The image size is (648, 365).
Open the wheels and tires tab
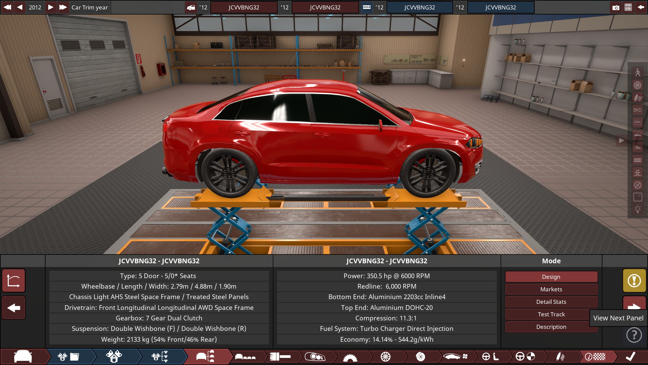click(x=385, y=357)
